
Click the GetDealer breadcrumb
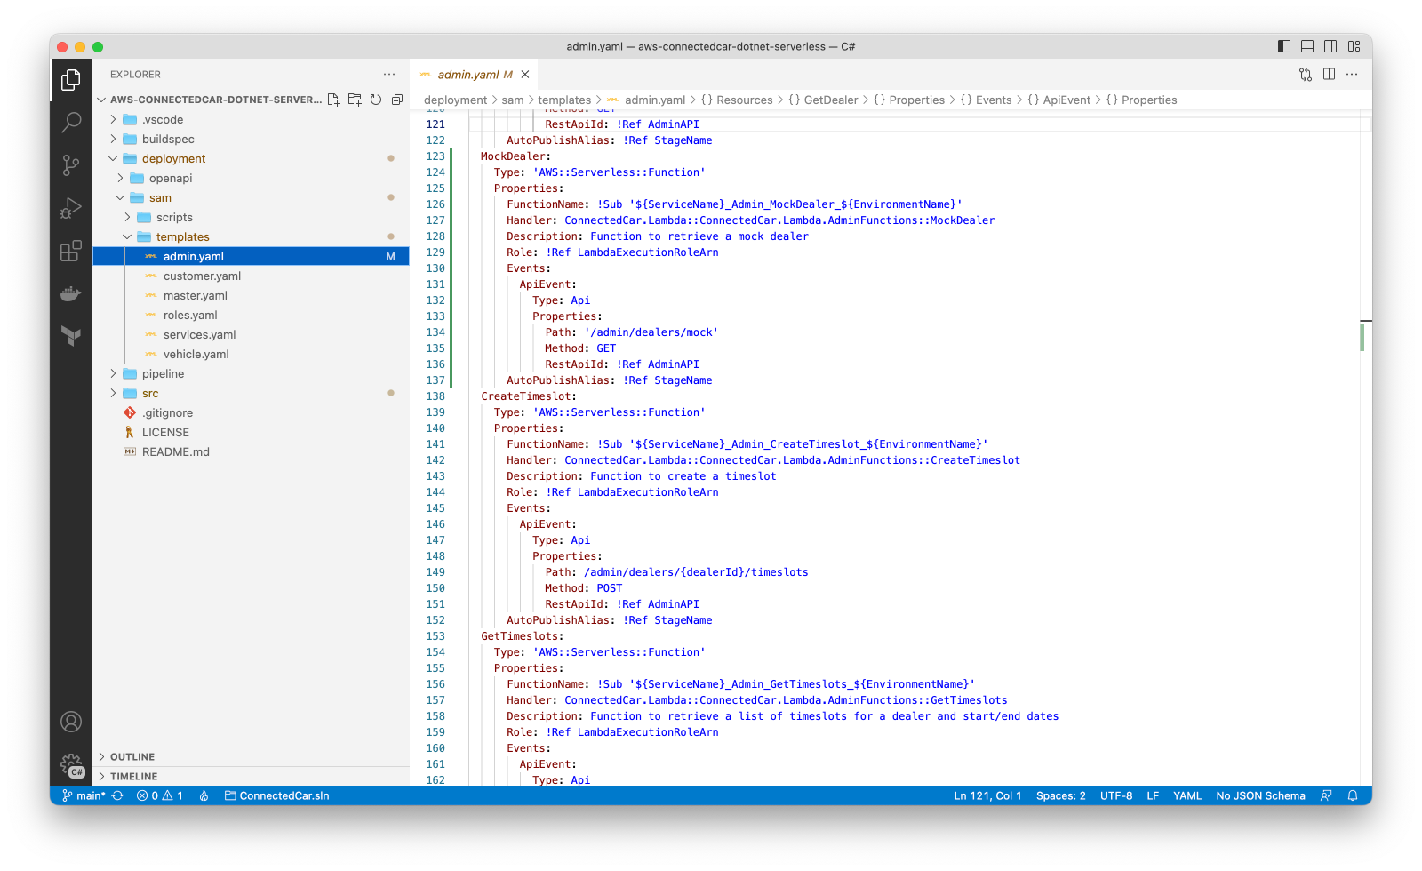823,100
